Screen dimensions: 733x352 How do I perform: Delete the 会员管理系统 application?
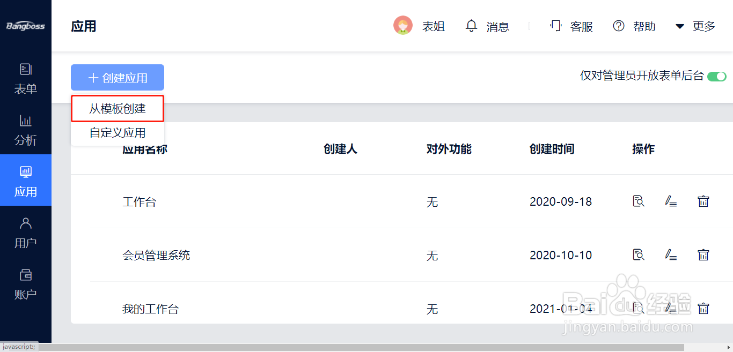click(x=703, y=255)
